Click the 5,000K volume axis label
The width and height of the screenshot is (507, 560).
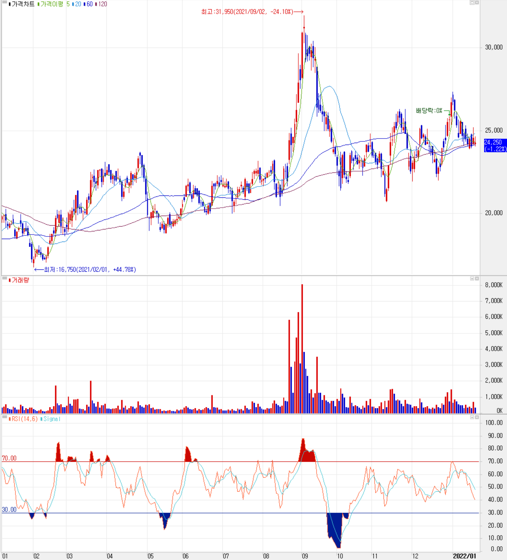tap(494, 333)
